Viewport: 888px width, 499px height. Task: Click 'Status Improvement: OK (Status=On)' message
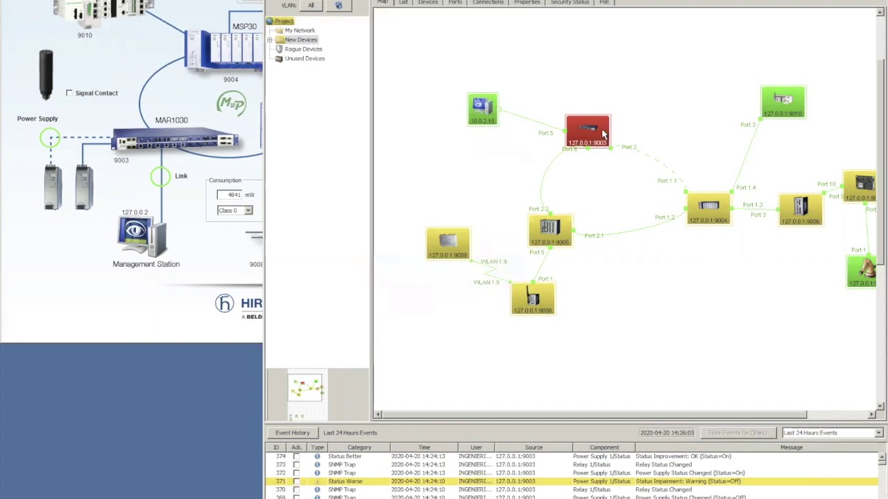[x=683, y=457]
